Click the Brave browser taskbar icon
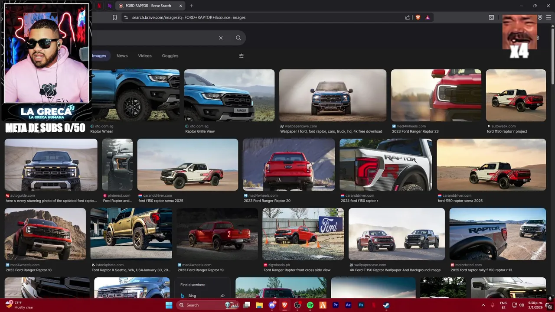The image size is (555, 312). coord(285,305)
